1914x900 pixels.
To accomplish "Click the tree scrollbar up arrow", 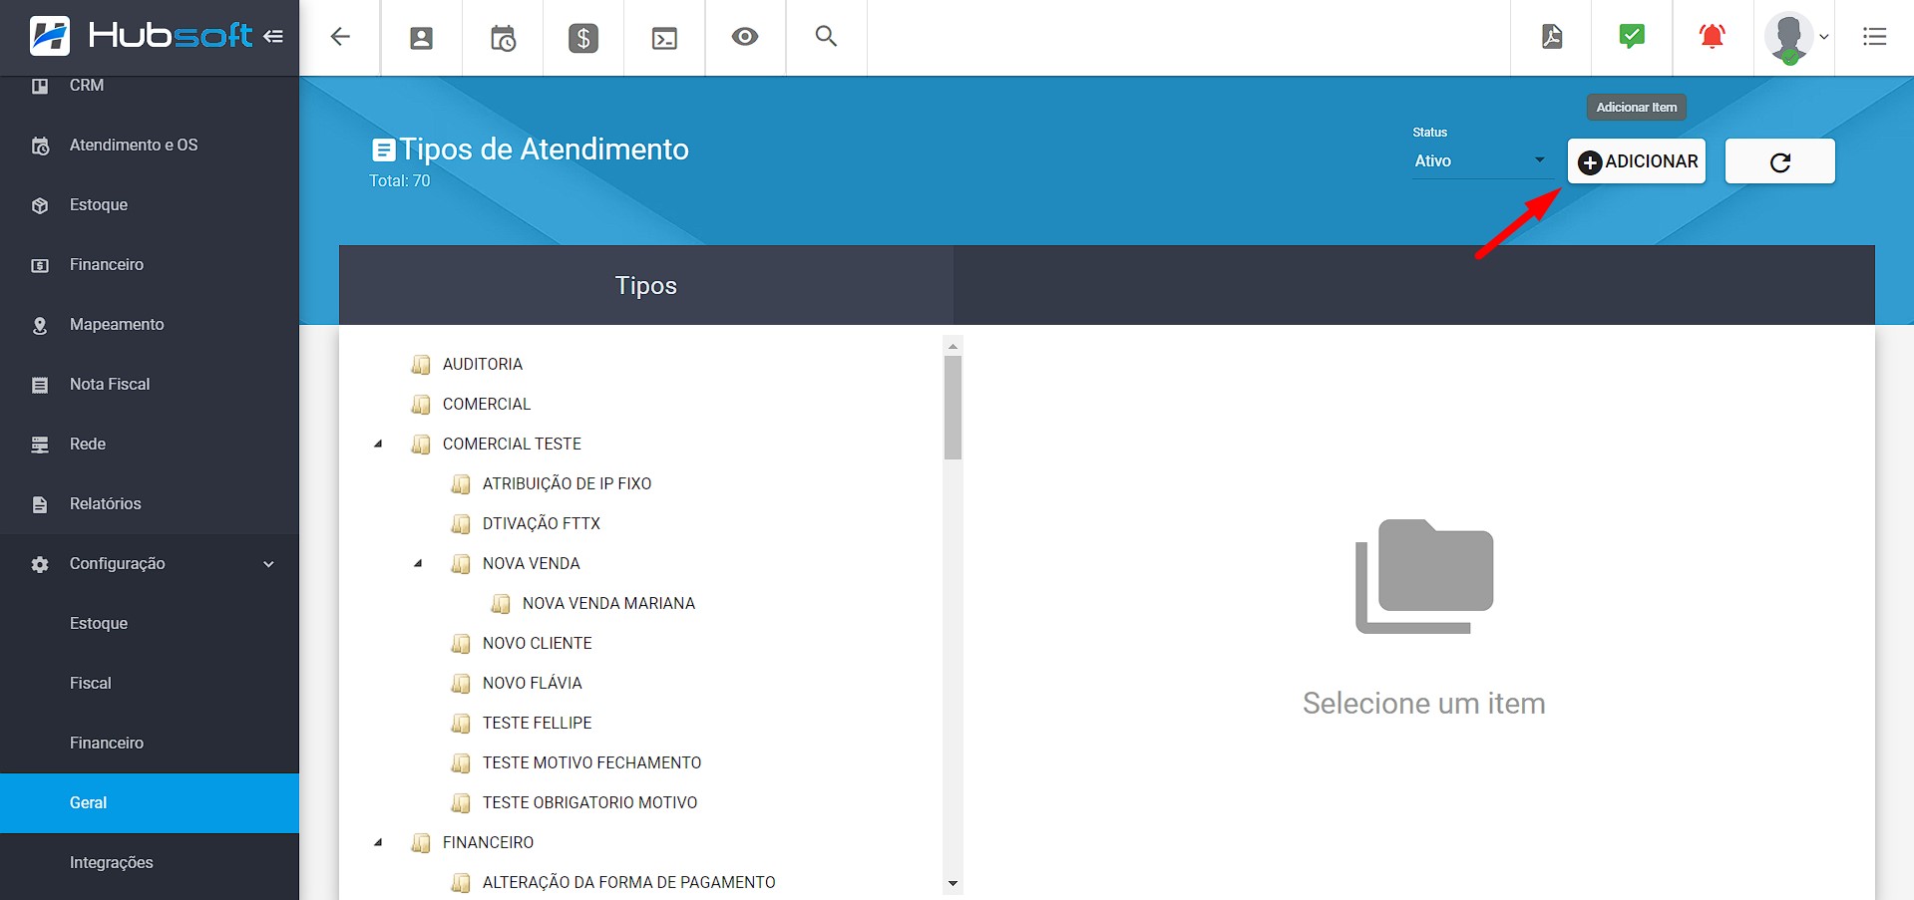I will (953, 346).
